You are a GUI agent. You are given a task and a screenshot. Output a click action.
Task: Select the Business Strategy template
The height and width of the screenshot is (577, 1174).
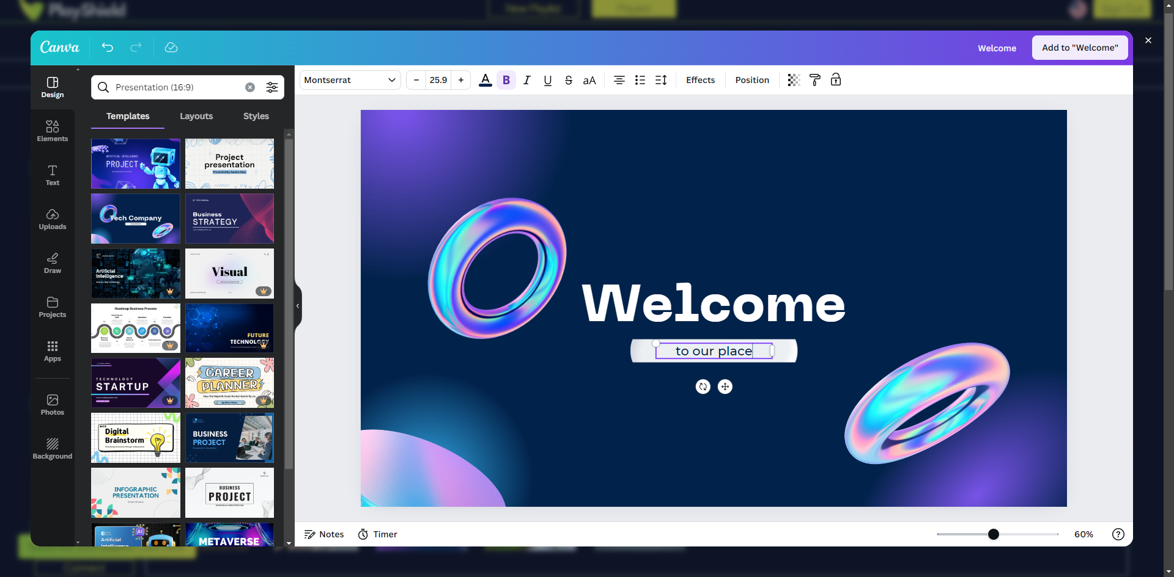[x=230, y=219]
